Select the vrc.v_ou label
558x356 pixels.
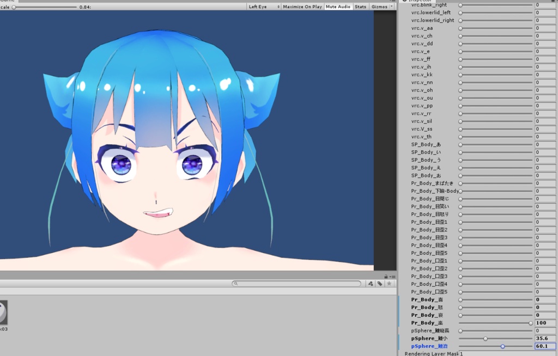click(422, 98)
